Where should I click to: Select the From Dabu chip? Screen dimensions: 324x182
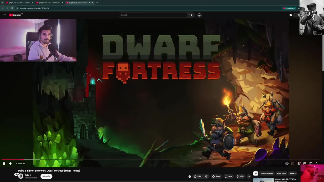pyautogui.click(x=281, y=173)
